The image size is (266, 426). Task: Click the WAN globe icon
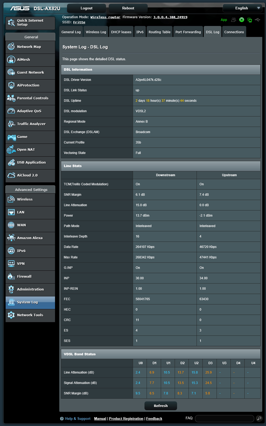[11, 225]
